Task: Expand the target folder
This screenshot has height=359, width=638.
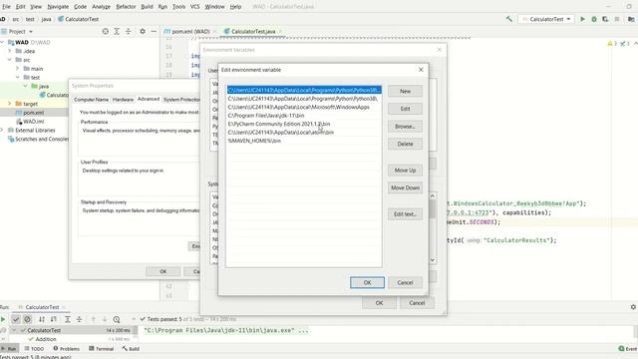Action: pyautogui.click(x=10, y=104)
